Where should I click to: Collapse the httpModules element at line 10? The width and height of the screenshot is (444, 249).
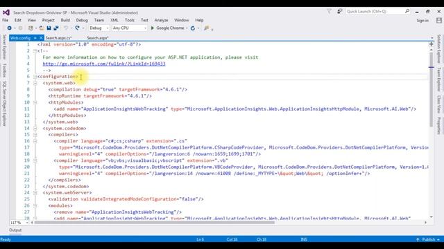[35, 102]
